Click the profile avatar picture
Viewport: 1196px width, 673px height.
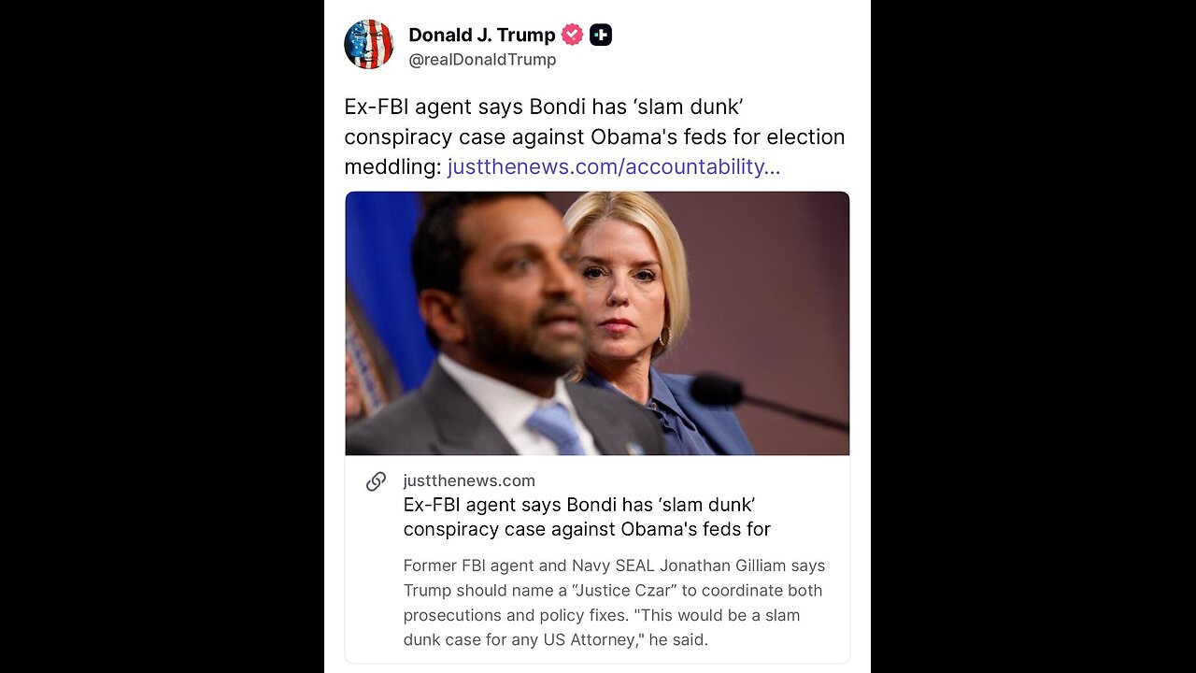coord(368,44)
